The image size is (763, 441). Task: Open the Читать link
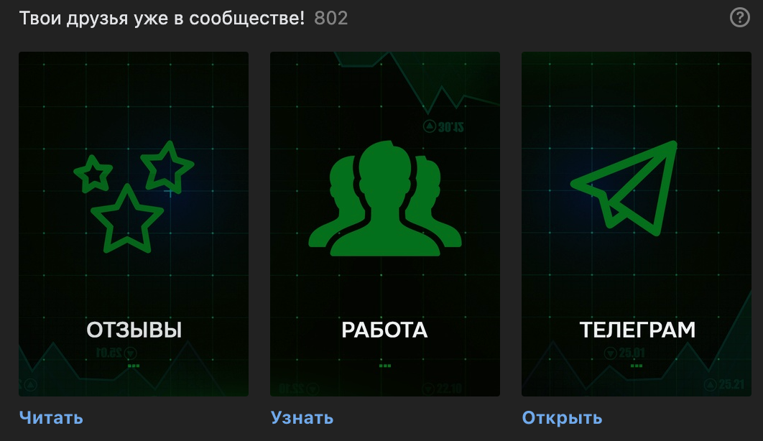51,418
